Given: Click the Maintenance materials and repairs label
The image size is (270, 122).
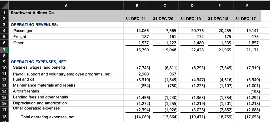Looking at the screenshot, I should coord(44,85).
